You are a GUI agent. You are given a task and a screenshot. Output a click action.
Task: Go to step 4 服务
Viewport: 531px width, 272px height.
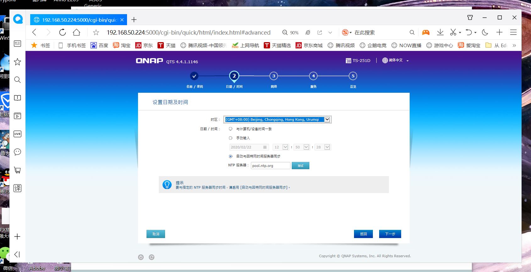click(313, 76)
